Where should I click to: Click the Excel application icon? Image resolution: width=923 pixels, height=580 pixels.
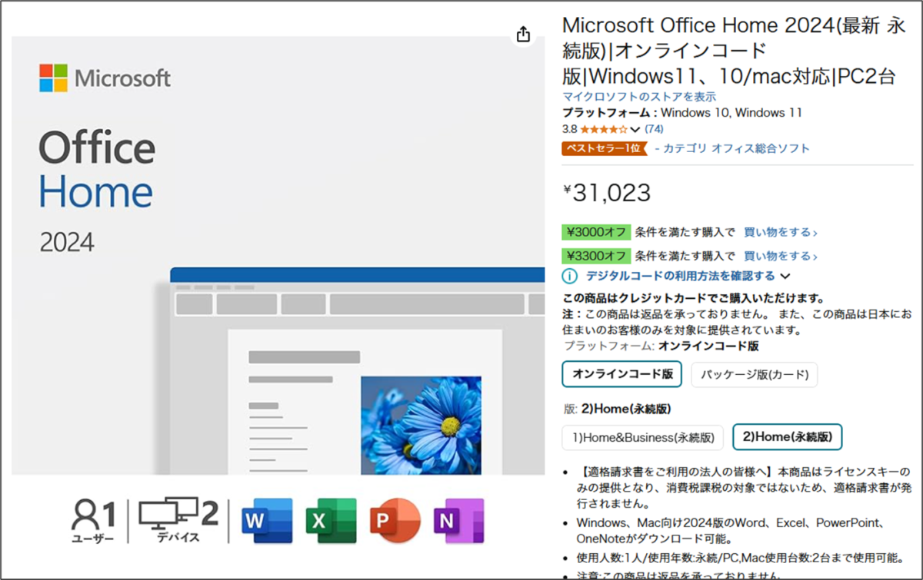(331, 520)
